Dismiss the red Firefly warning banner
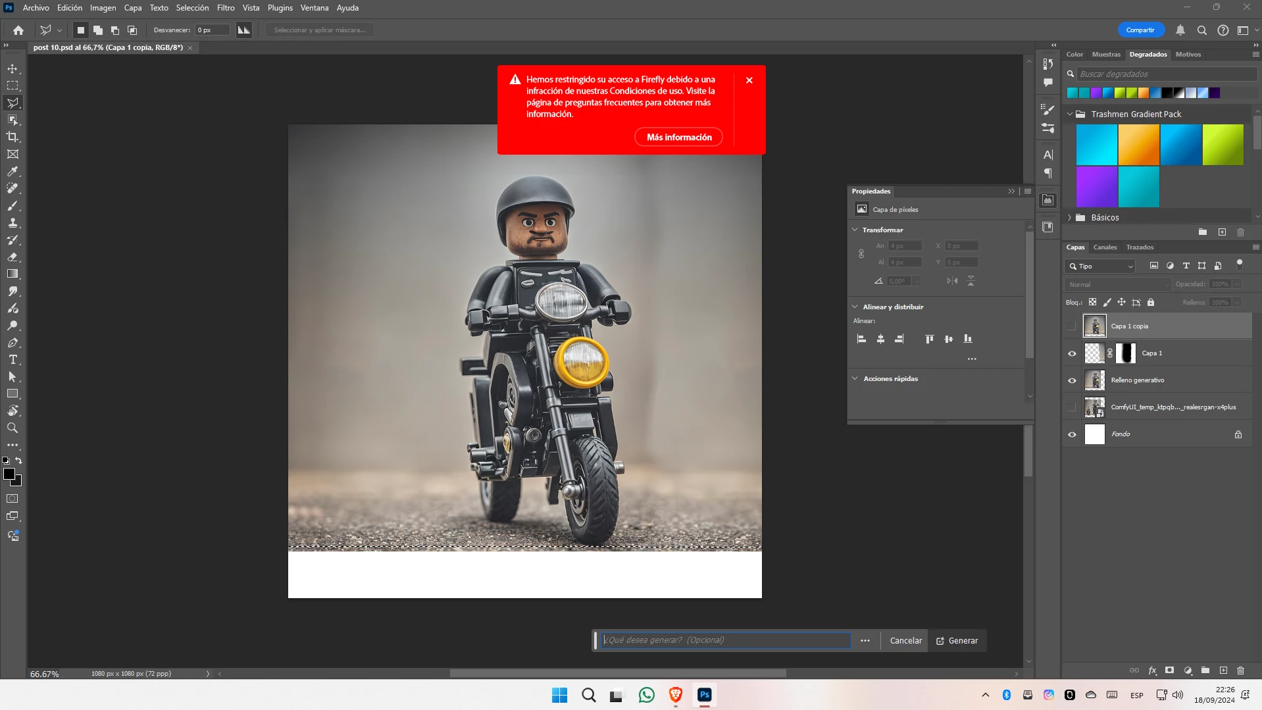Screen dimensions: 1262x710 click(x=749, y=80)
